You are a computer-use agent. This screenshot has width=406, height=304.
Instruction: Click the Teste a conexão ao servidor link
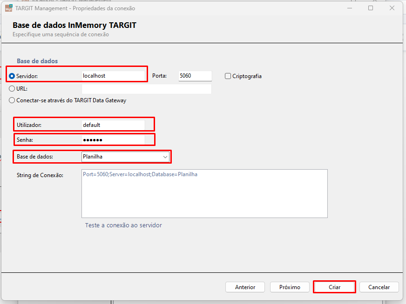click(123, 225)
